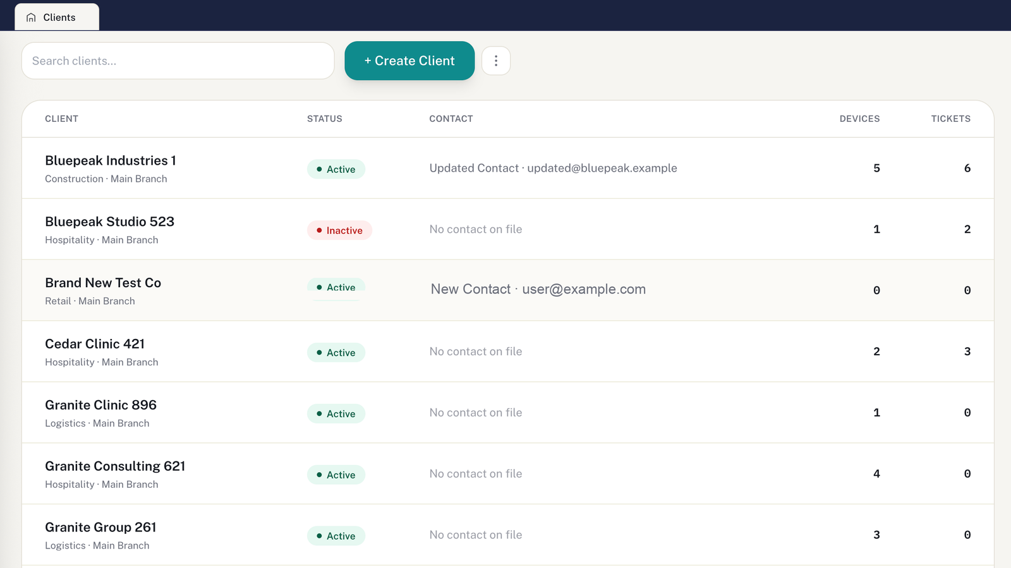Click tickets count 6 for Bluepeak Industries 1
1011x568 pixels.
(967, 168)
